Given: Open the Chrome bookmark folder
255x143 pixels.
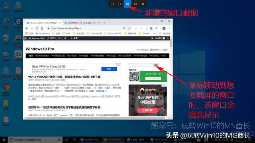Looking at the screenshot, I should click(x=94, y=33).
